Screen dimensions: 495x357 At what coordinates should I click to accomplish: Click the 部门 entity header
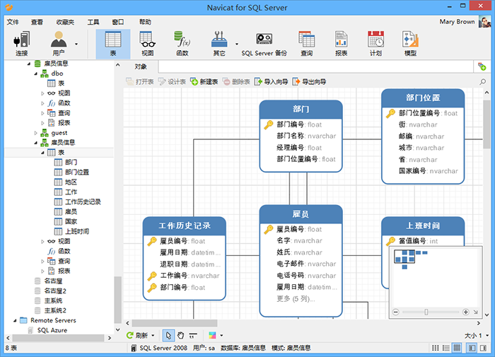301,109
